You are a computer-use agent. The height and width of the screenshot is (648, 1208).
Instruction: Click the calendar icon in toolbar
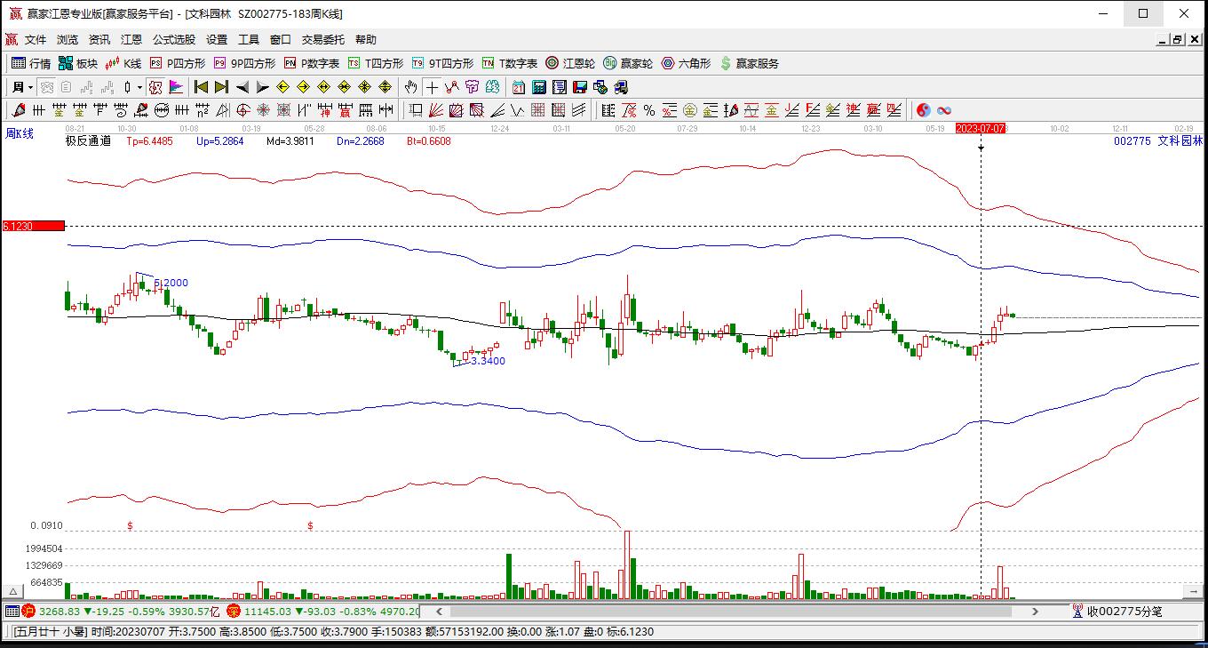518,87
